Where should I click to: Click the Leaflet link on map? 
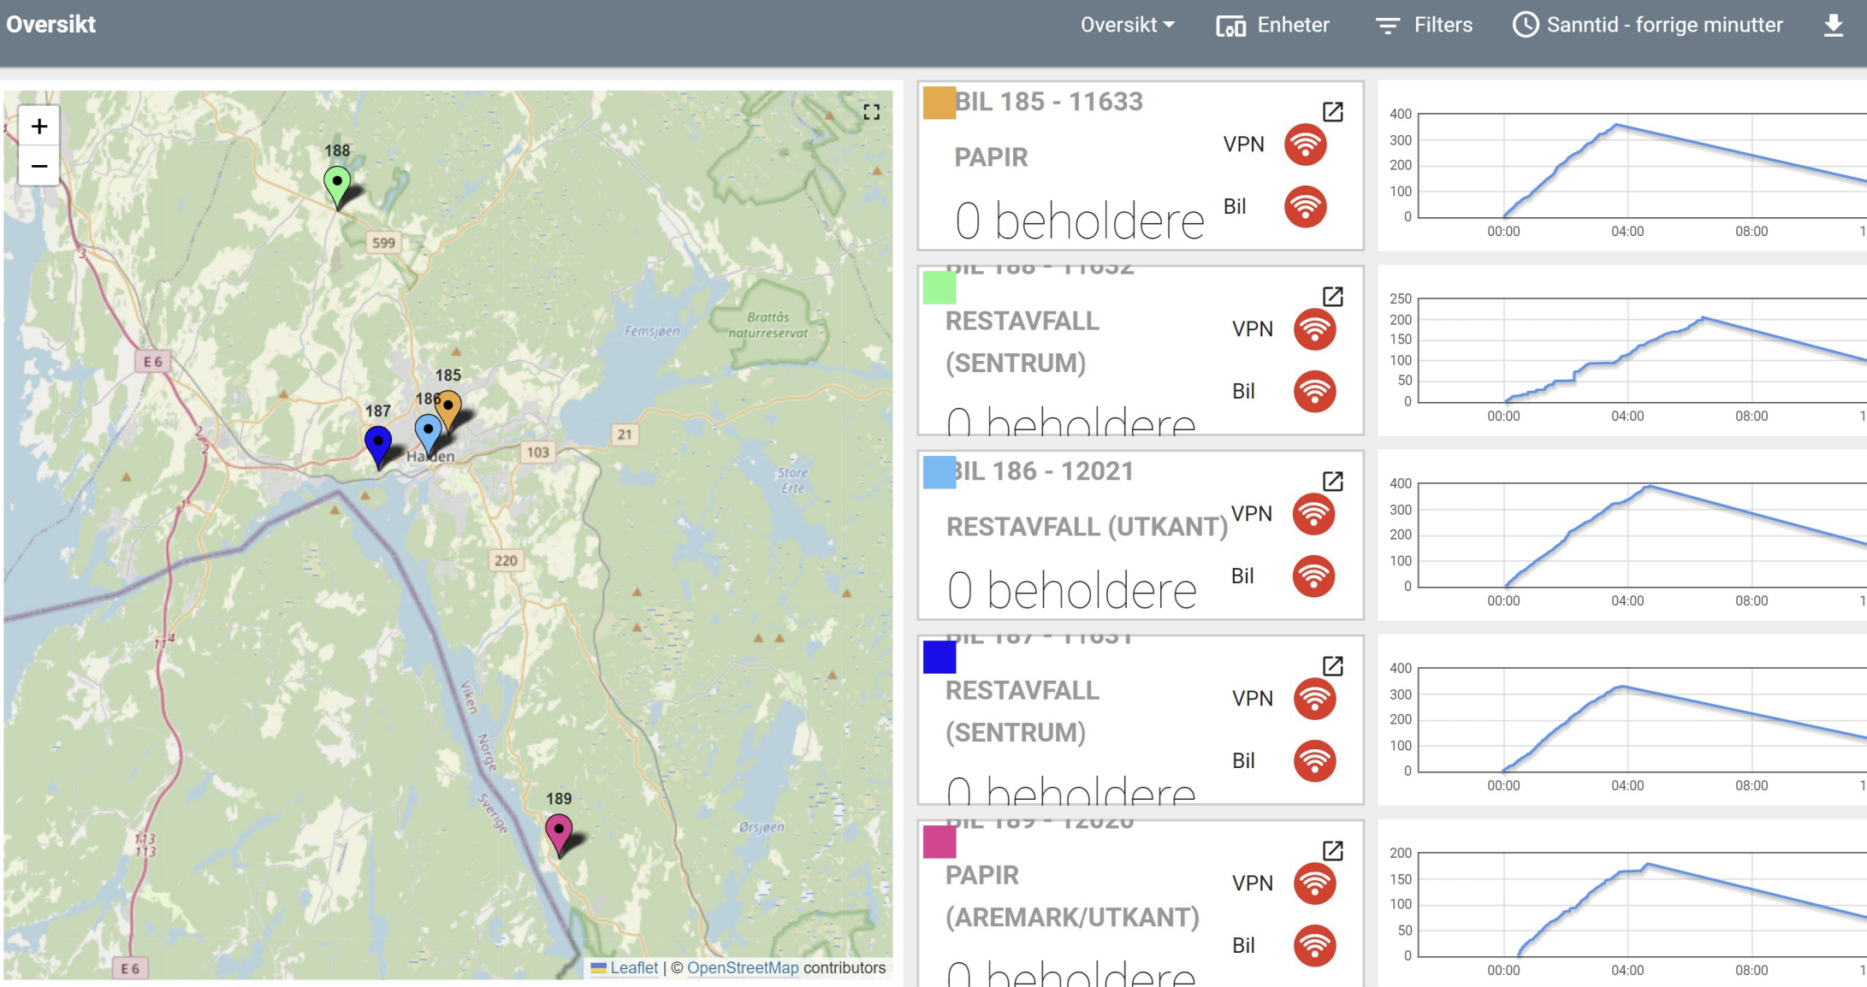click(633, 968)
